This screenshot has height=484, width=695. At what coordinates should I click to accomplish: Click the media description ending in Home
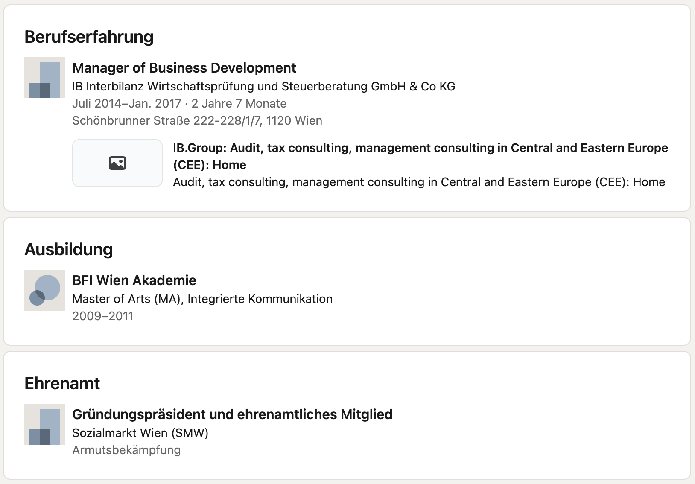[x=419, y=182]
